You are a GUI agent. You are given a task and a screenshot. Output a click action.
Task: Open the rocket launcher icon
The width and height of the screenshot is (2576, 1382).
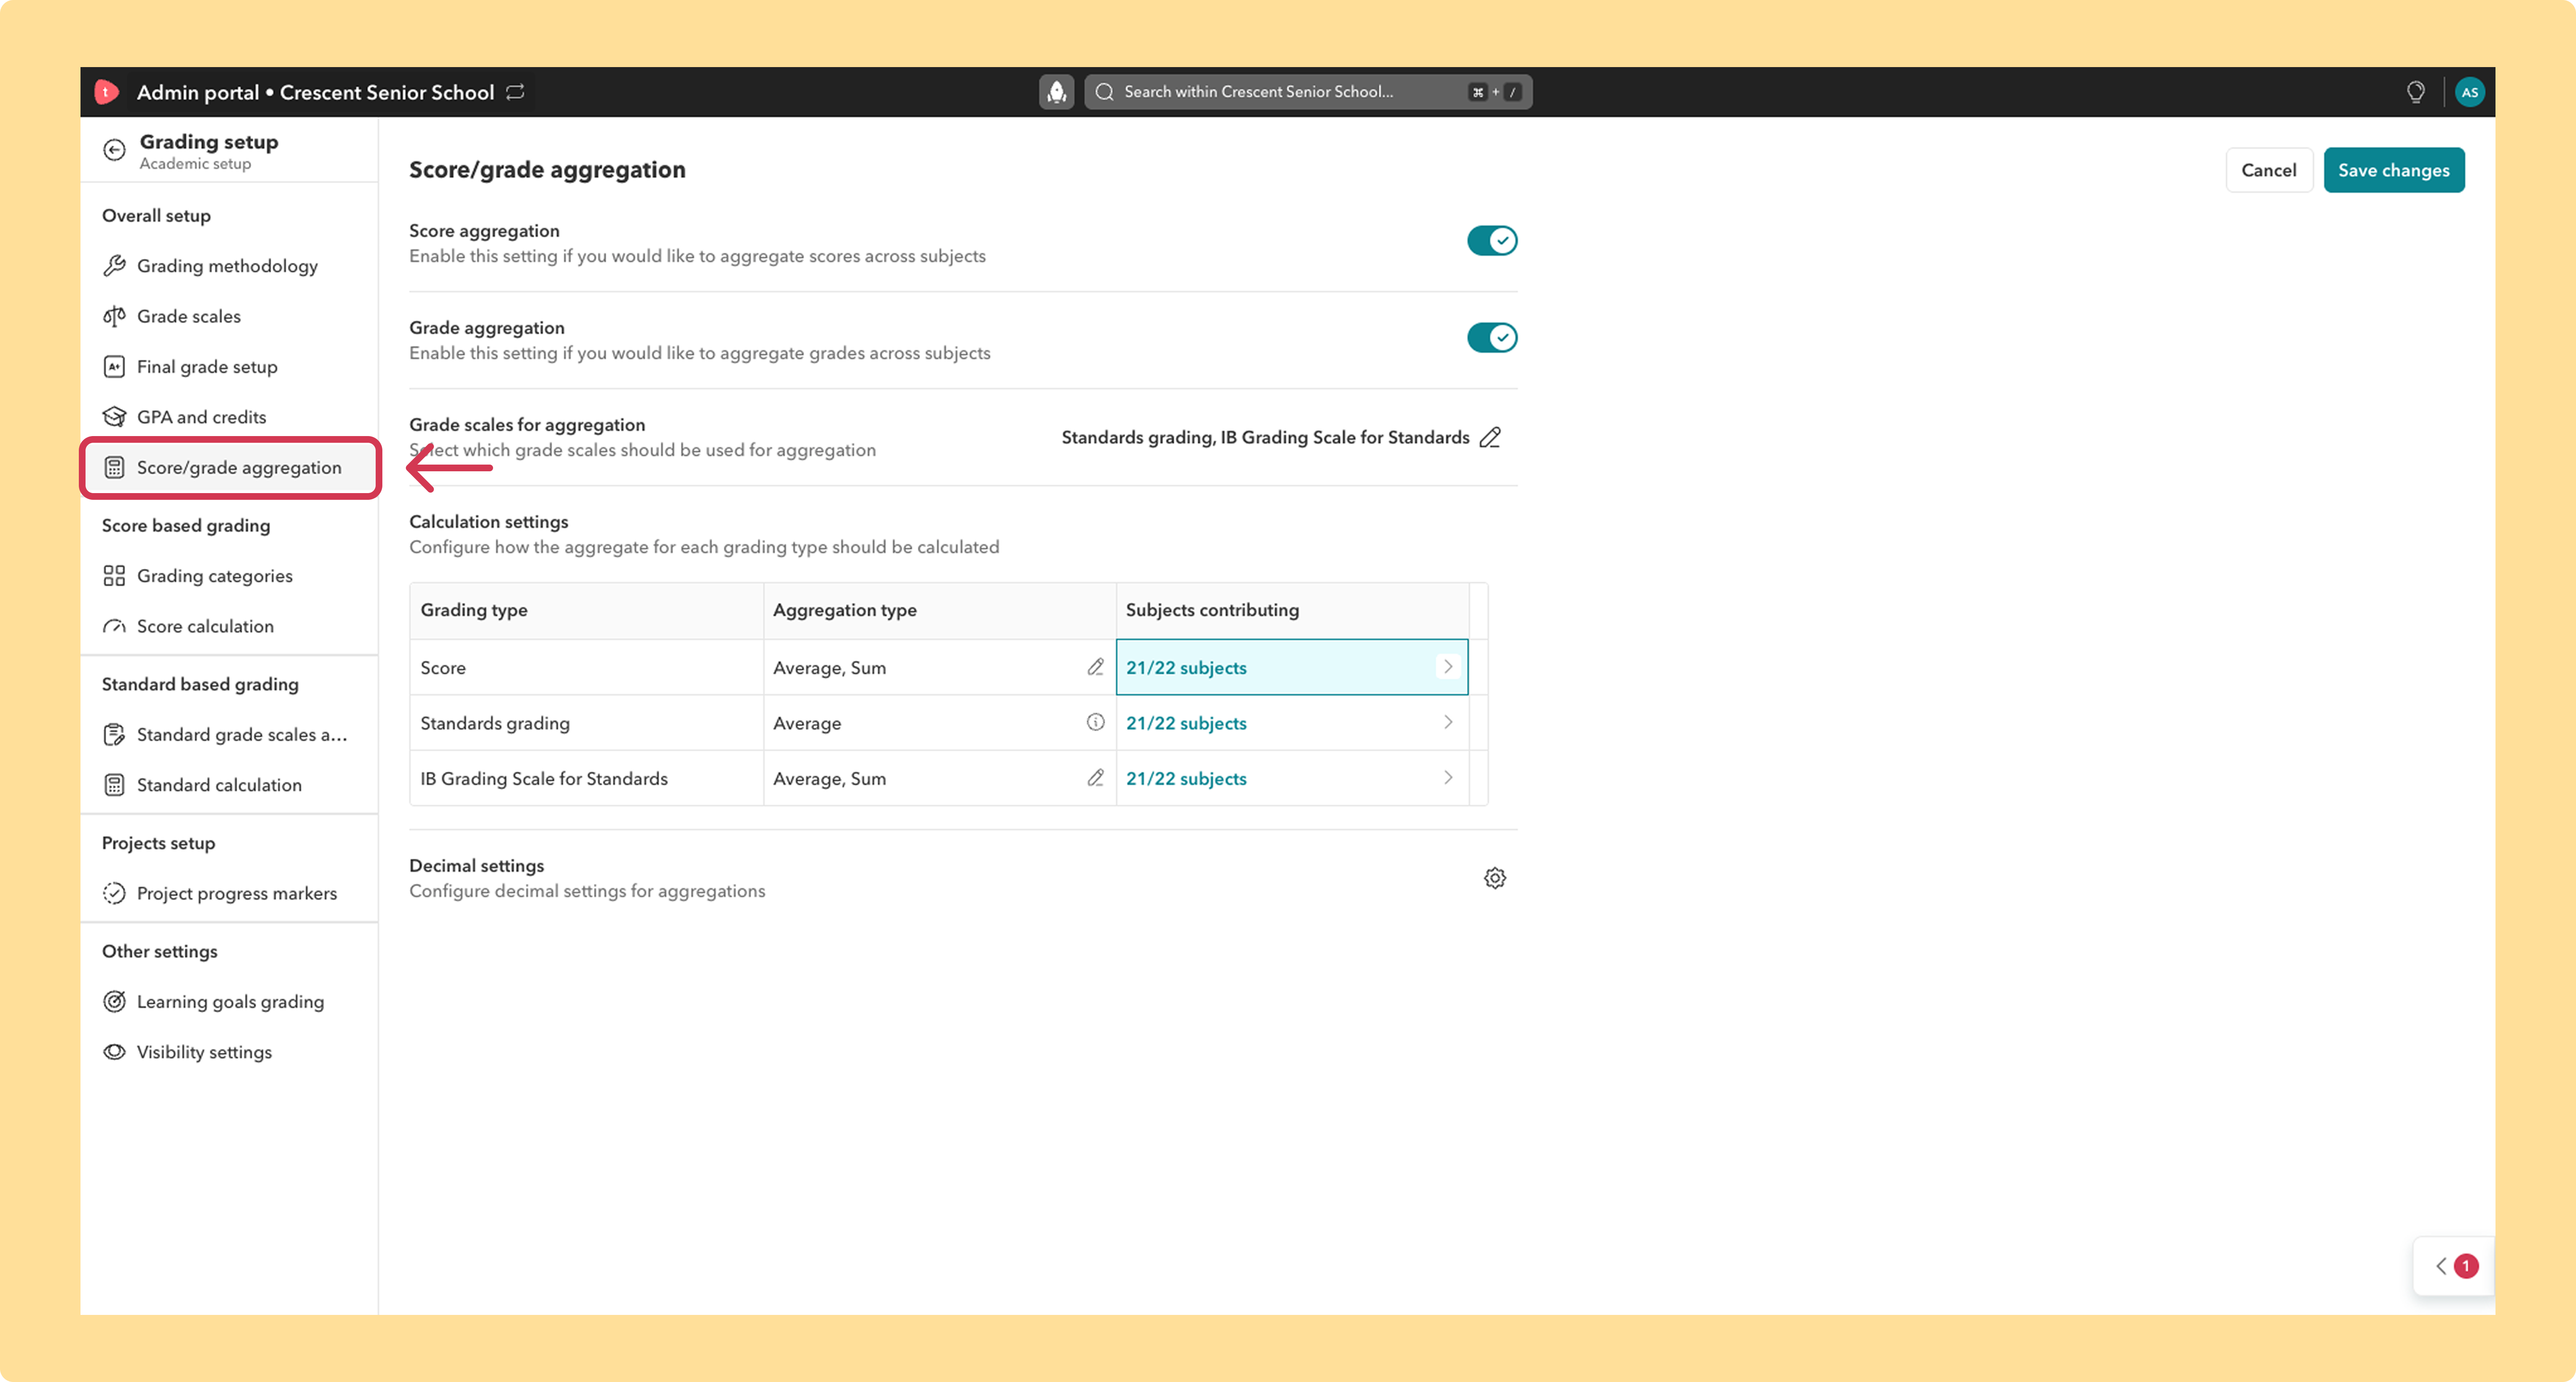point(1056,92)
